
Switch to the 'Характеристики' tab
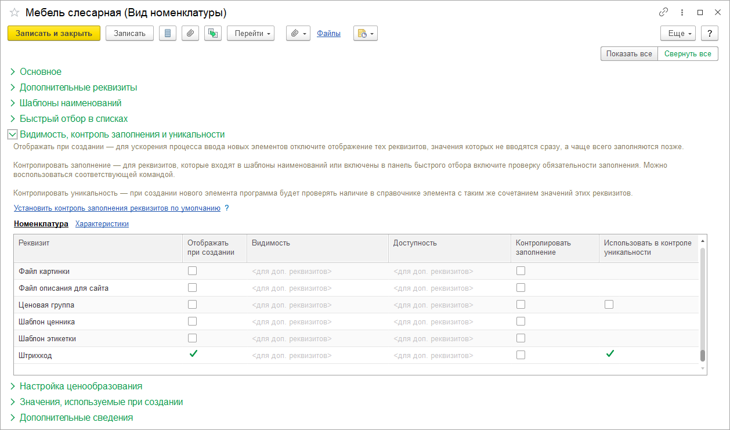tap(102, 223)
